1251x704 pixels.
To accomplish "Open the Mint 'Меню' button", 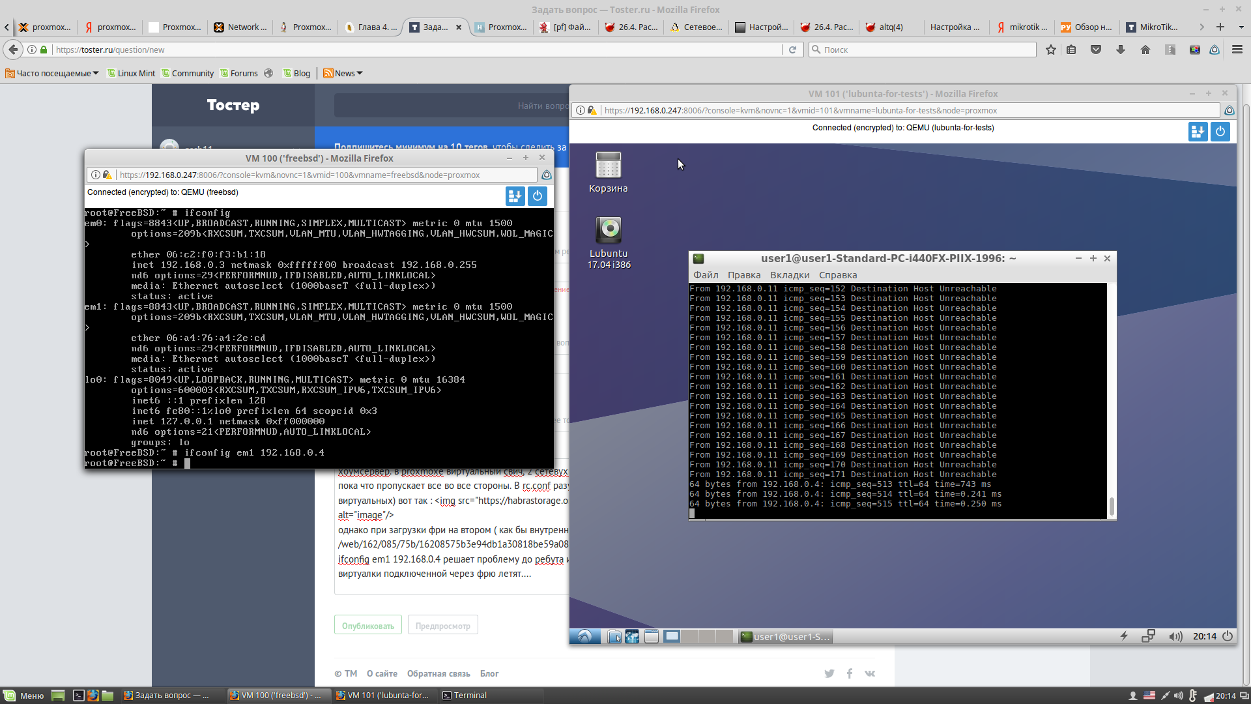I will coord(24,696).
